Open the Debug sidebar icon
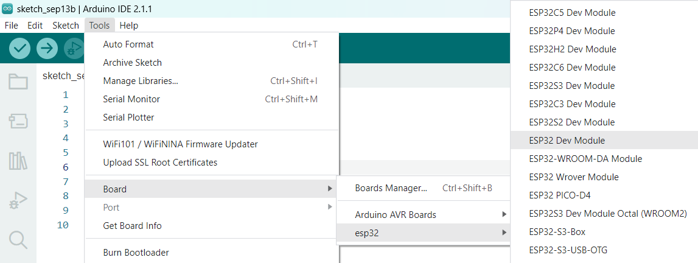Image resolution: width=698 pixels, height=263 pixels. 18,200
